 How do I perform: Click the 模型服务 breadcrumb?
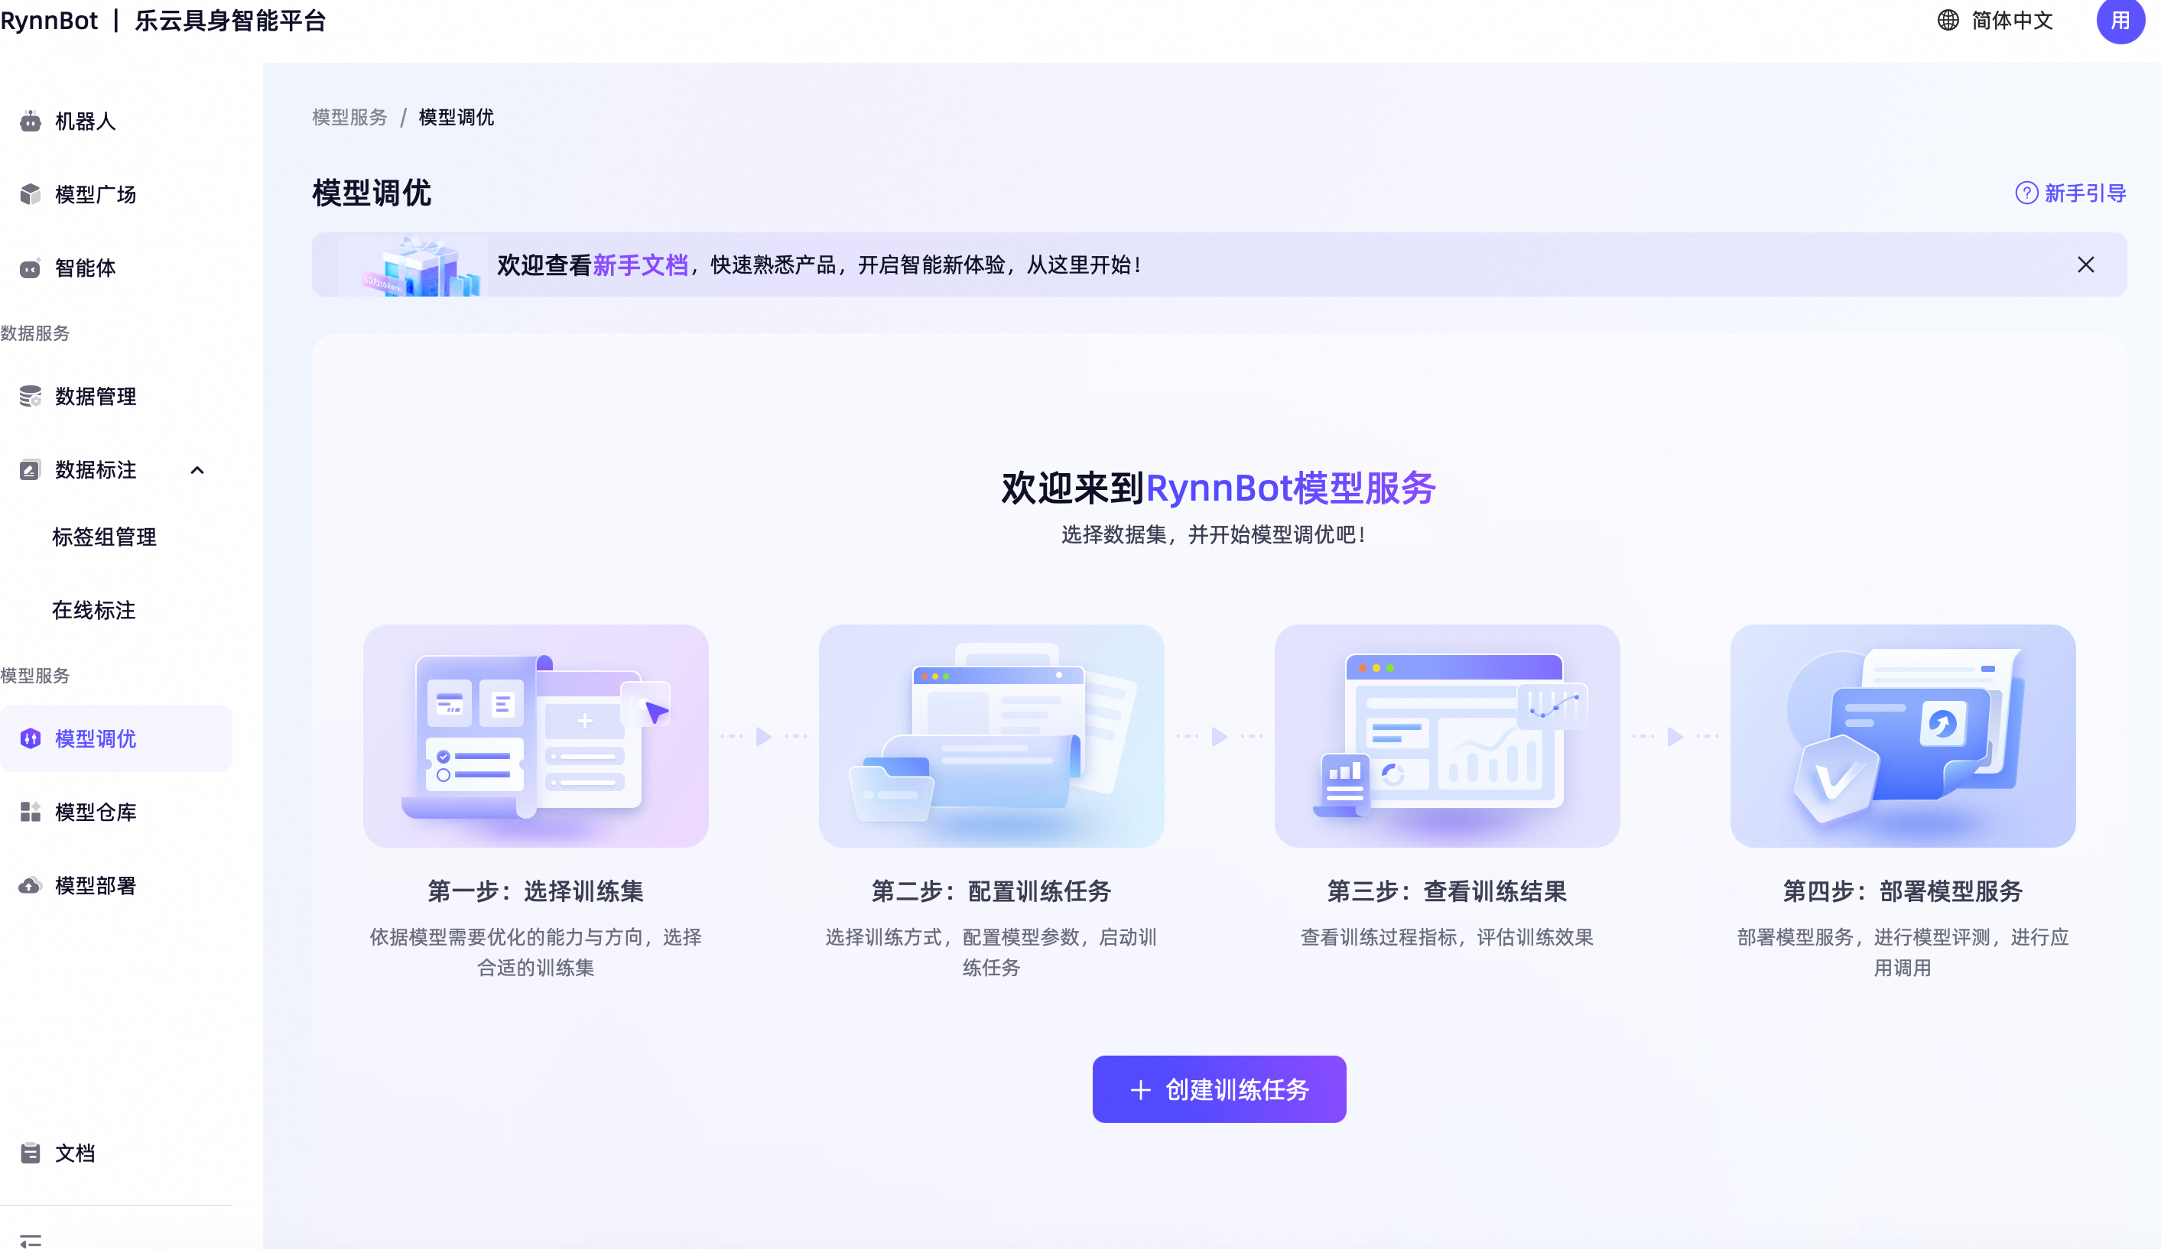click(x=350, y=118)
